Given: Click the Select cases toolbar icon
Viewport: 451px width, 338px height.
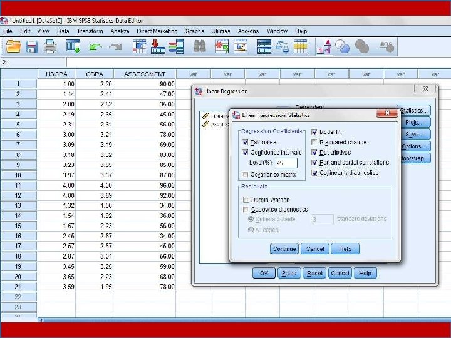Looking at the screenshot, I should [300, 46].
